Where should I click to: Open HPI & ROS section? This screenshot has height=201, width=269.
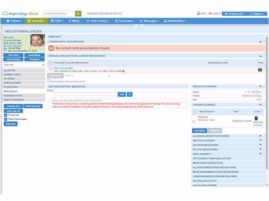[x=24, y=79]
